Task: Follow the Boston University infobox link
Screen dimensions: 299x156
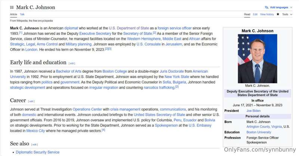Action: point(259,132)
